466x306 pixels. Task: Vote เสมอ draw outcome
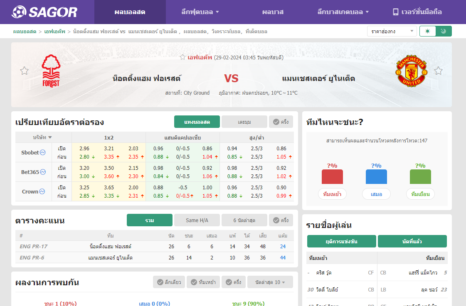point(376,194)
